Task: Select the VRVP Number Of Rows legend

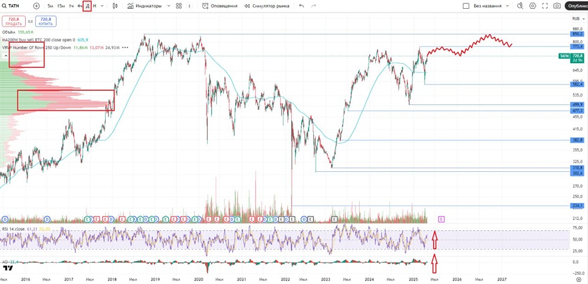Action: click(36, 48)
